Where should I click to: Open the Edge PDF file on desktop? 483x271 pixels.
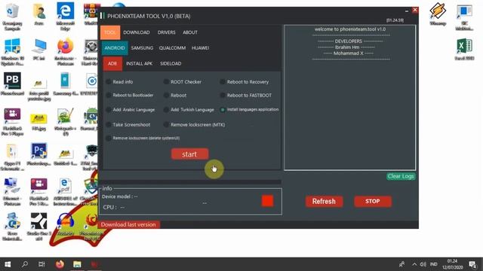66,192
